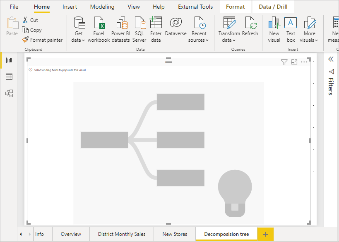Image resolution: width=339 pixels, height=242 pixels.
Task: Switch to Data view in sidebar
Action: coord(9,76)
